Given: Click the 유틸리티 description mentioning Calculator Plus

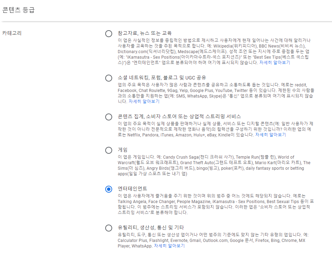Looking at the screenshot, I should [x=213, y=241].
